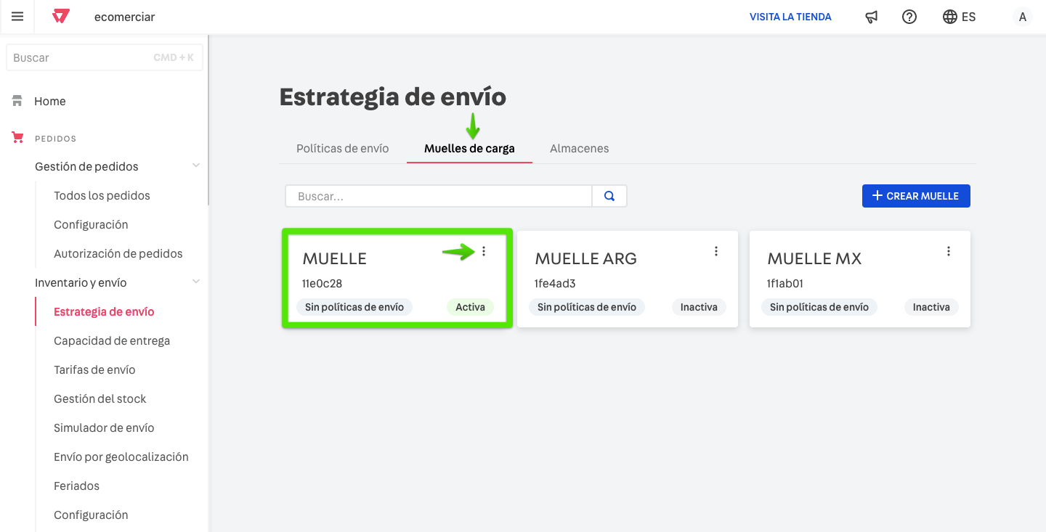Click the globe language icon
Image resolution: width=1046 pixels, height=532 pixels.
click(x=949, y=17)
